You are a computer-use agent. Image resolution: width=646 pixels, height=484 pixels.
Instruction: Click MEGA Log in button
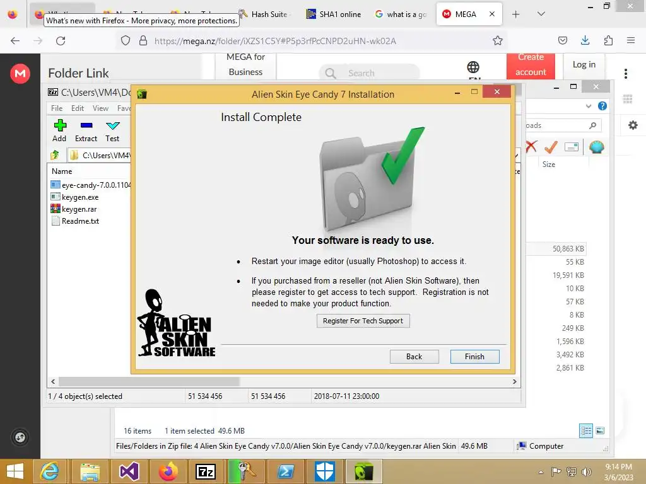pos(584,65)
